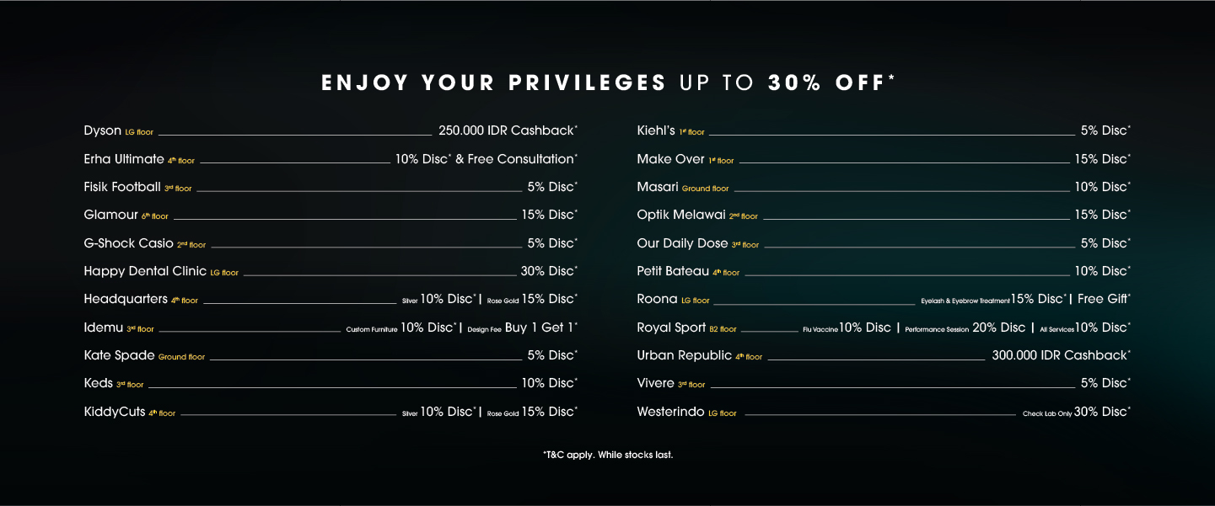Screen dimensions: 1215x506
Task: Open the Happy Dental Clinic listing
Action: pos(145,271)
